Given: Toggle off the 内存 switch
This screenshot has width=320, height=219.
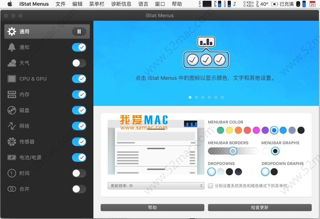Looking at the screenshot, I should (x=79, y=94).
